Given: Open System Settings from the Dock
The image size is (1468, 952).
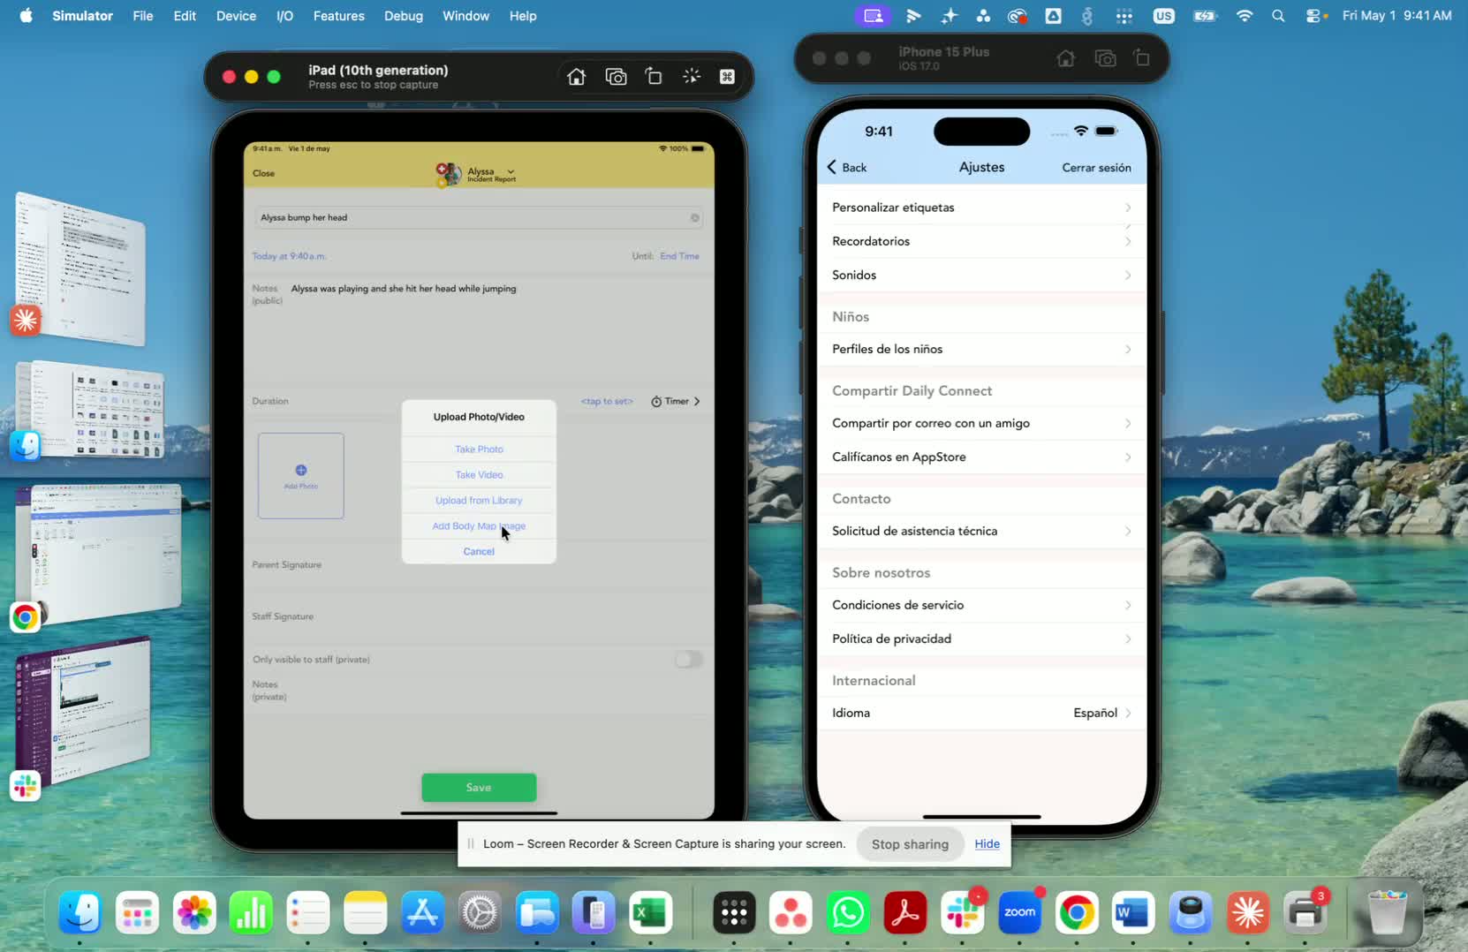Looking at the screenshot, I should pyautogui.click(x=480, y=912).
